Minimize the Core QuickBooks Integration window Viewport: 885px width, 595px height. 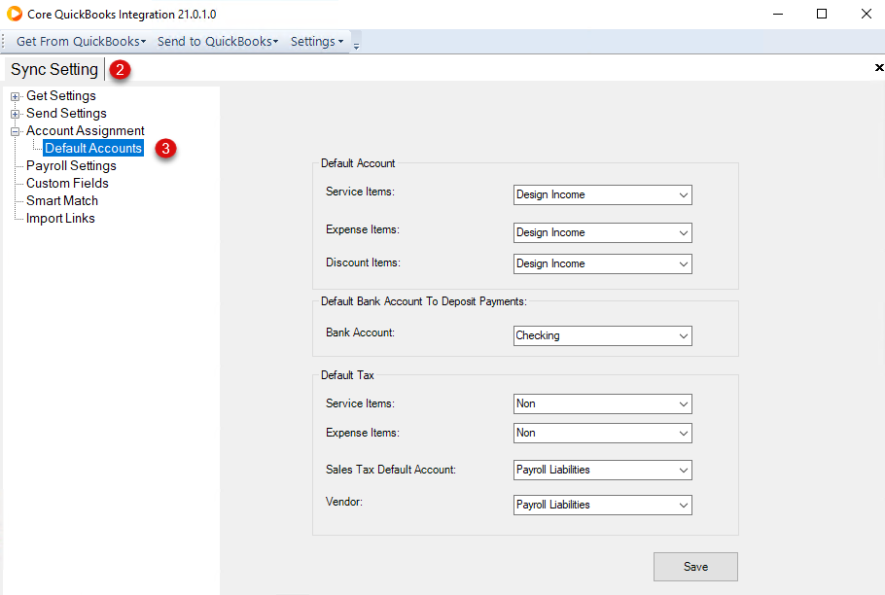pos(778,15)
